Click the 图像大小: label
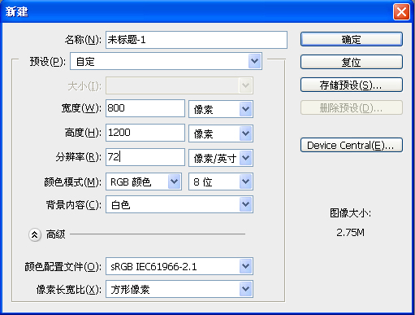Image resolution: width=415 pixels, height=315 pixels. point(350,213)
